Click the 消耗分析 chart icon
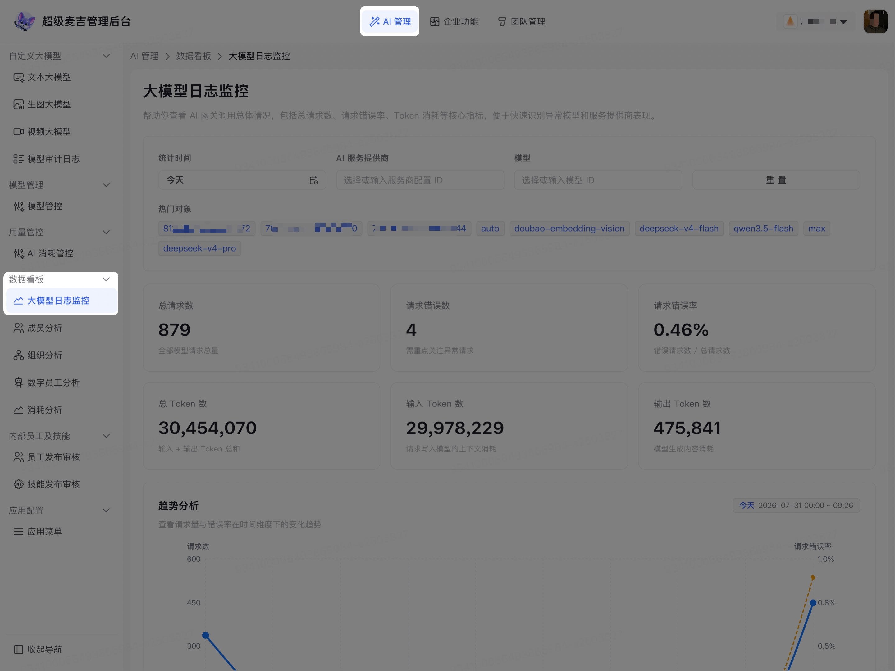The width and height of the screenshot is (895, 671). point(19,410)
